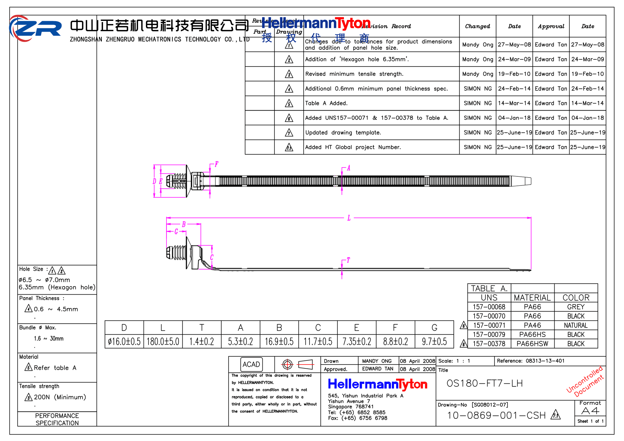The width and height of the screenshot is (624, 441).
Task: Click the fir-tree mount in the side view
Action: [177, 253]
